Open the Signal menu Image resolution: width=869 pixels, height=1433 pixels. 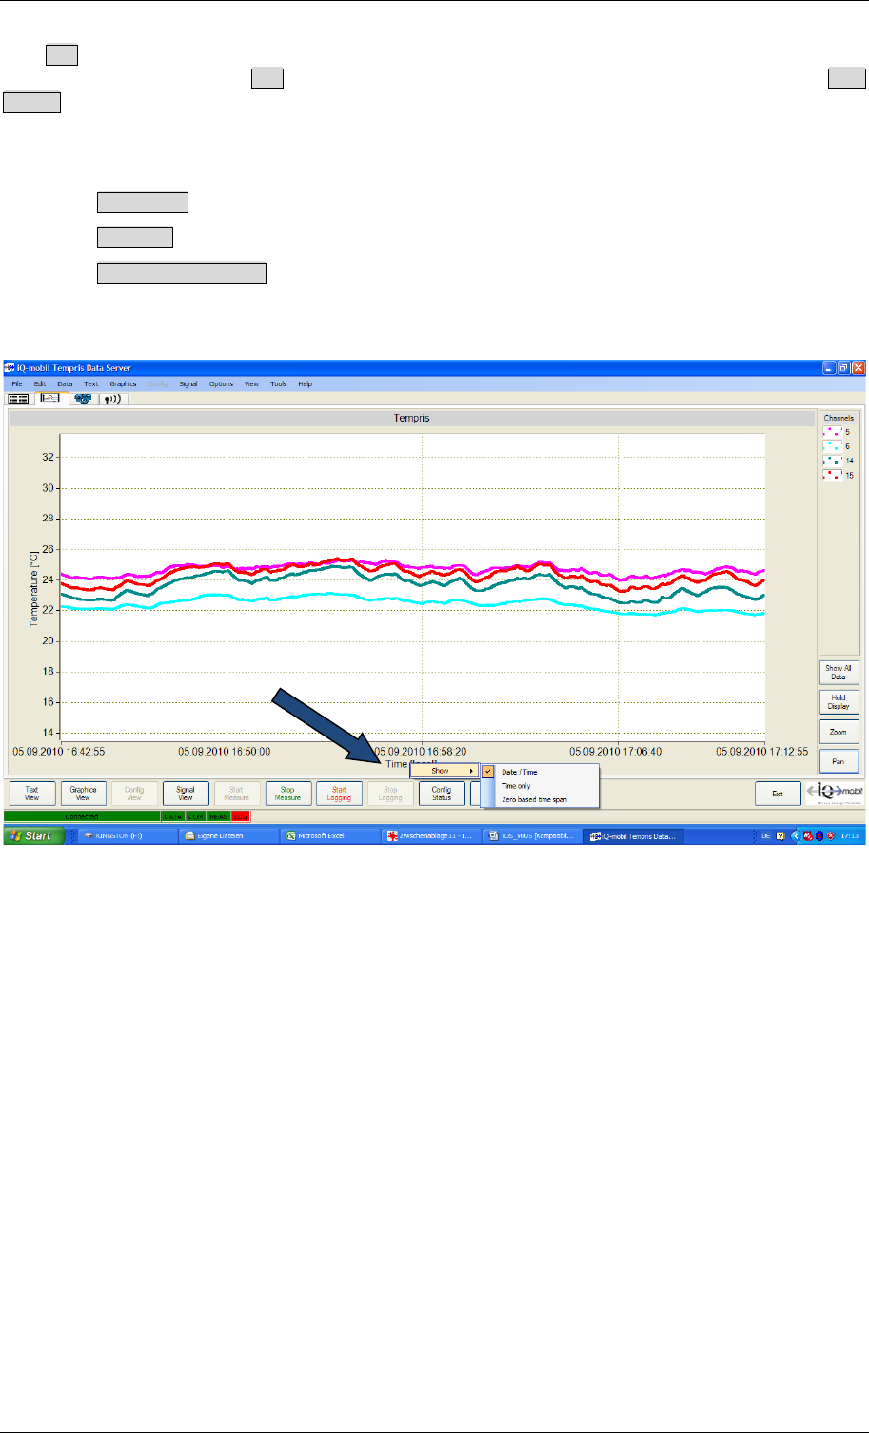[x=188, y=384]
